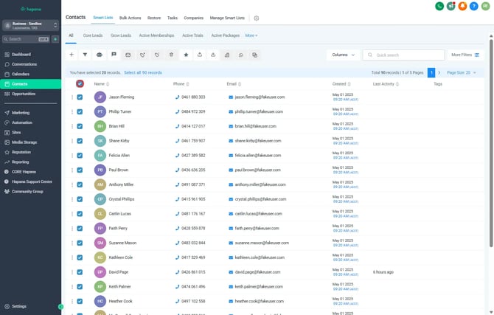Open smart lists settings gear icon

pos(257,17)
